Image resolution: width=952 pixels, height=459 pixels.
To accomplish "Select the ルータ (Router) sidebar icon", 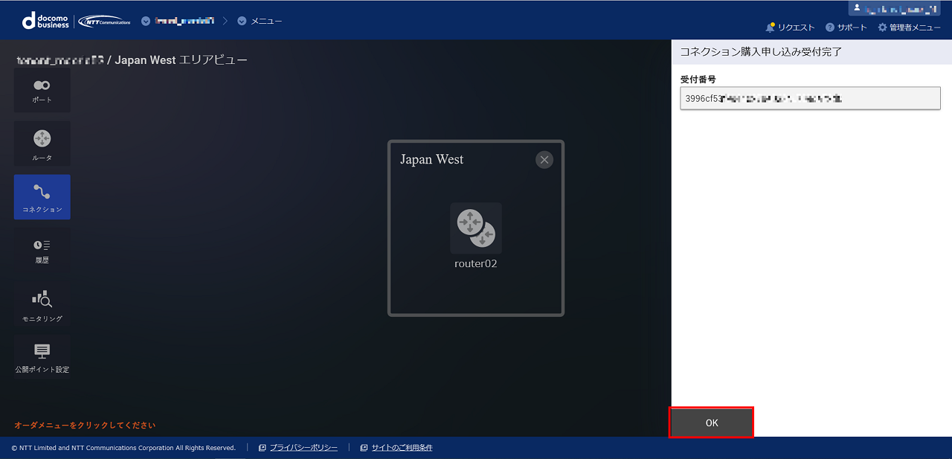I will pyautogui.click(x=42, y=144).
